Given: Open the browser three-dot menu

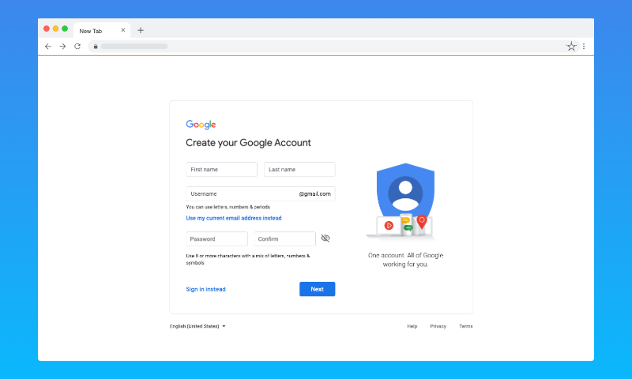Looking at the screenshot, I should (x=584, y=47).
